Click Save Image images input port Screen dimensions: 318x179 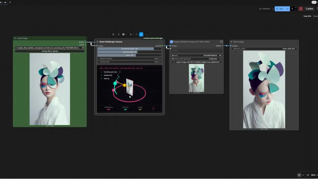pyautogui.click(x=231, y=46)
